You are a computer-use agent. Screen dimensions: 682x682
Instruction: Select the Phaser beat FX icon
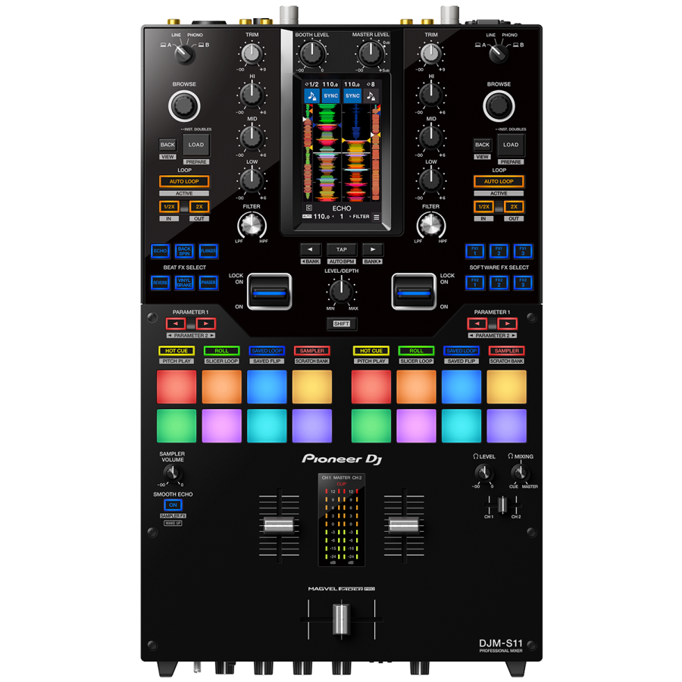tap(208, 282)
